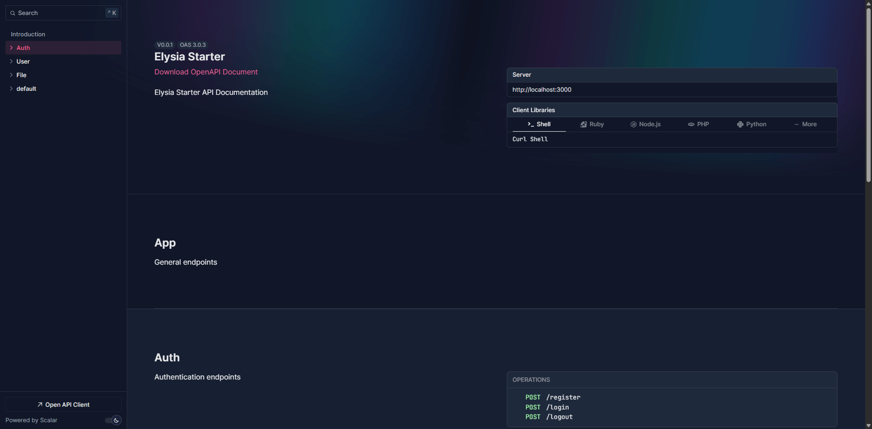
Task: Click the Powered by Scalar link
Action: tap(31, 420)
